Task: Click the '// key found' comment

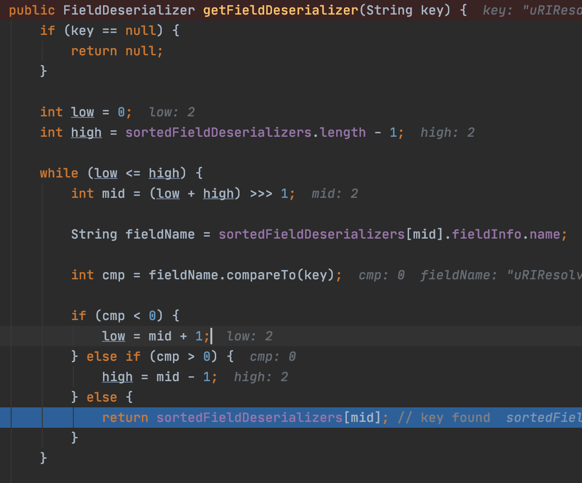Action: pyautogui.click(x=444, y=418)
